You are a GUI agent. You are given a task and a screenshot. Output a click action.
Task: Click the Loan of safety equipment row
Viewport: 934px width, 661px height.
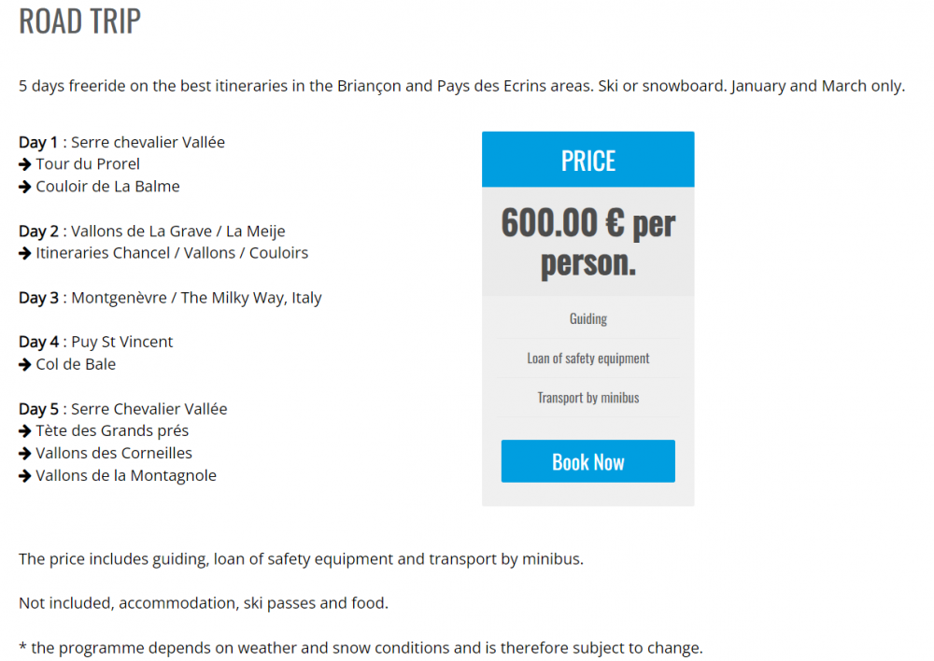587,359
